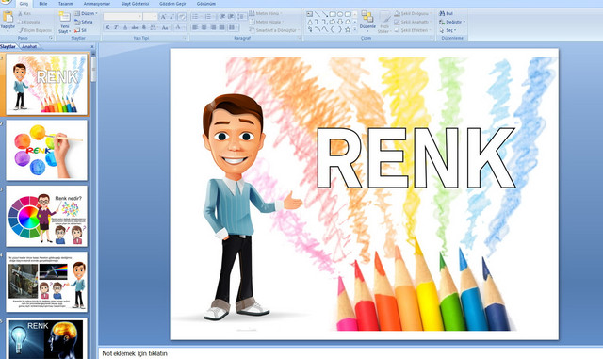Open the font size combo box
603x359 pixels.
point(150,17)
